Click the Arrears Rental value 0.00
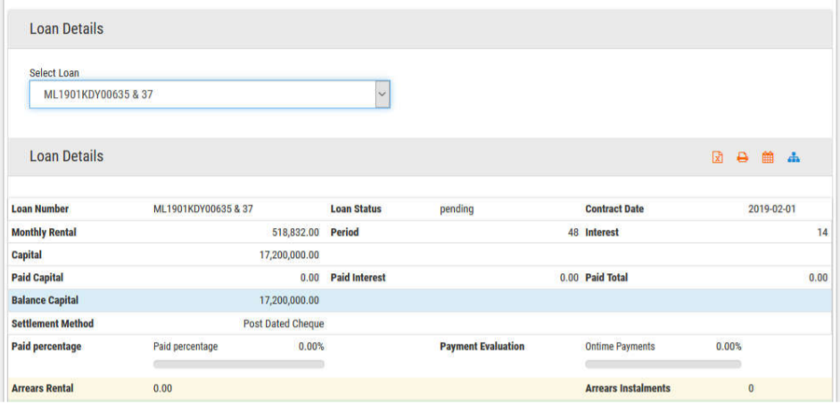The image size is (840, 406). (162, 389)
